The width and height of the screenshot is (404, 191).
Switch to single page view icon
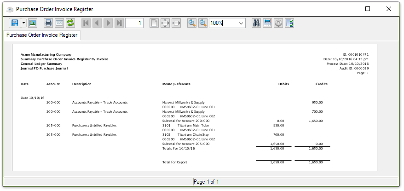[x=154, y=23]
